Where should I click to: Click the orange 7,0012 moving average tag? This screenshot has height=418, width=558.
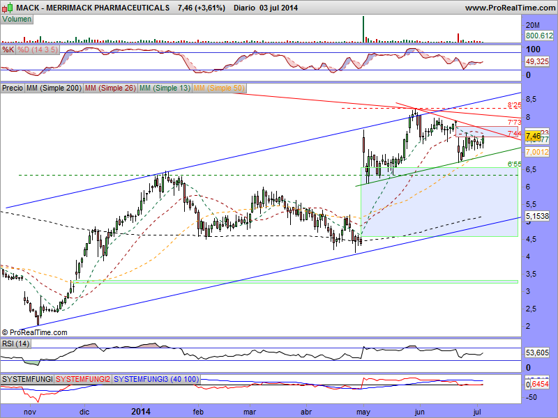point(537,152)
